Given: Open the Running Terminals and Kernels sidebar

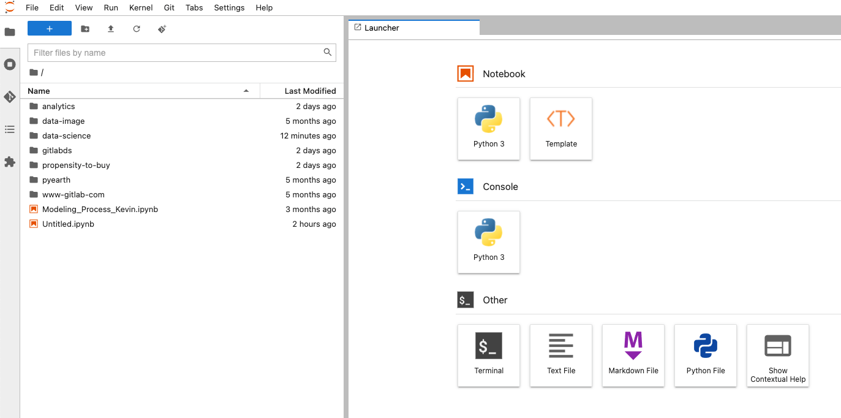Looking at the screenshot, I should pyautogui.click(x=10, y=64).
